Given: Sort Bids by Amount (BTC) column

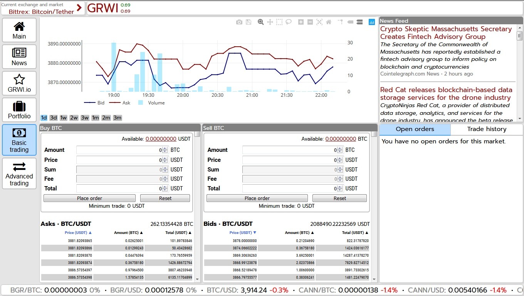Looking at the screenshot, I should coord(299,233).
